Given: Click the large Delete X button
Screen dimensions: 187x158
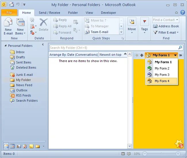Looking at the screenshot, I should point(43,25).
